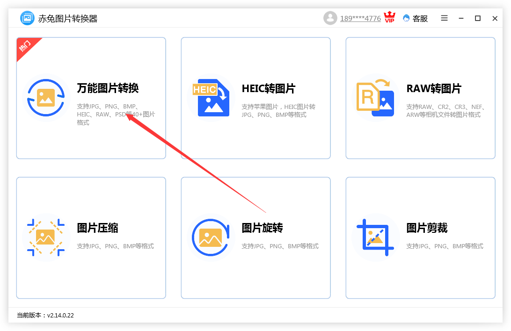Select the HEIC转图片 title
Image resolution: width=511 pixels, height=331 pixels.
click(269, 88)
